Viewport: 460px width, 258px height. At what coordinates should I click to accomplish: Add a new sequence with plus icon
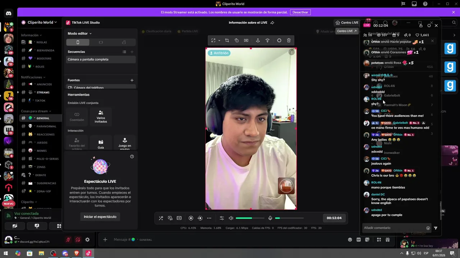pos(132,52)
